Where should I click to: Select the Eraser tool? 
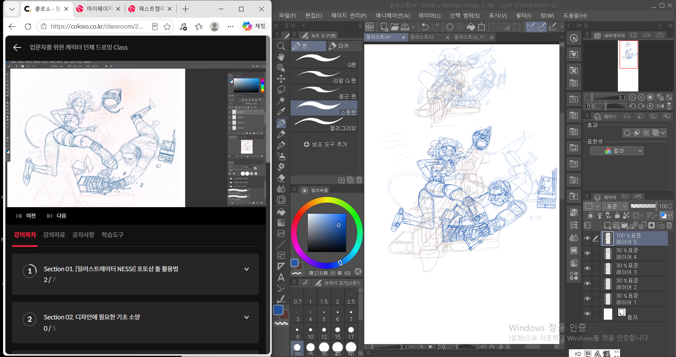point(281,178)
